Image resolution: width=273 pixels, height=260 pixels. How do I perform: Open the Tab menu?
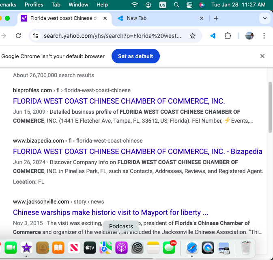point(56,4)
